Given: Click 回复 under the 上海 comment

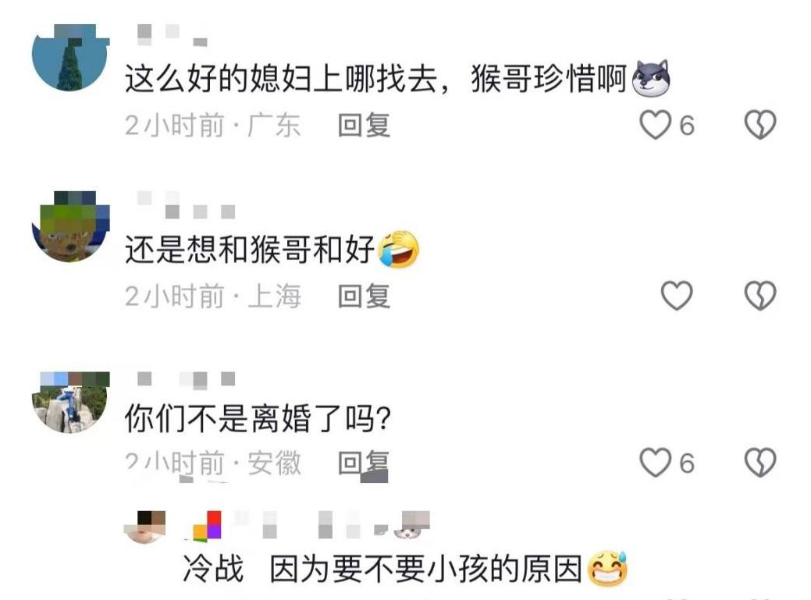Looking at the screenshot, I should tap(364, 296).
